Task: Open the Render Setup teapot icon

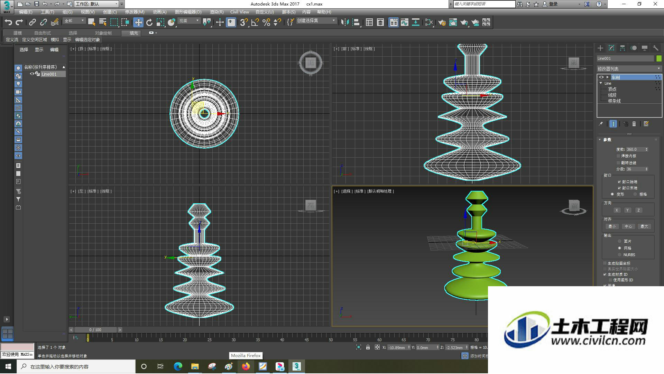Action: [x=442, y=22]
